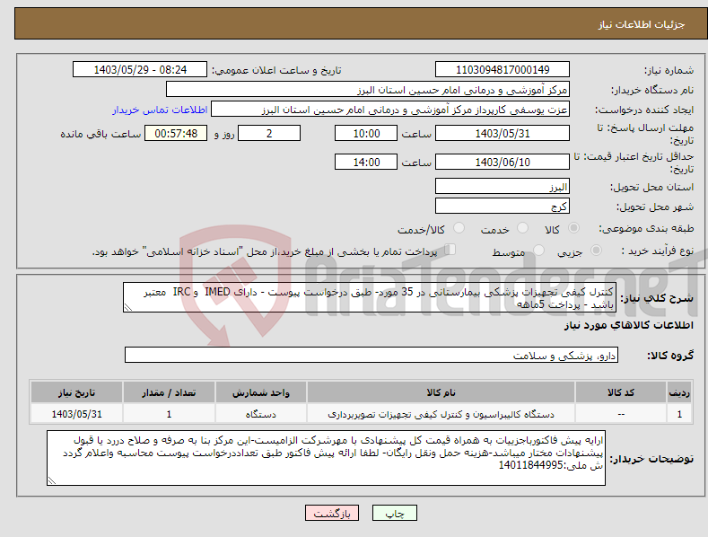Click the request creator name field

[390, 110]
